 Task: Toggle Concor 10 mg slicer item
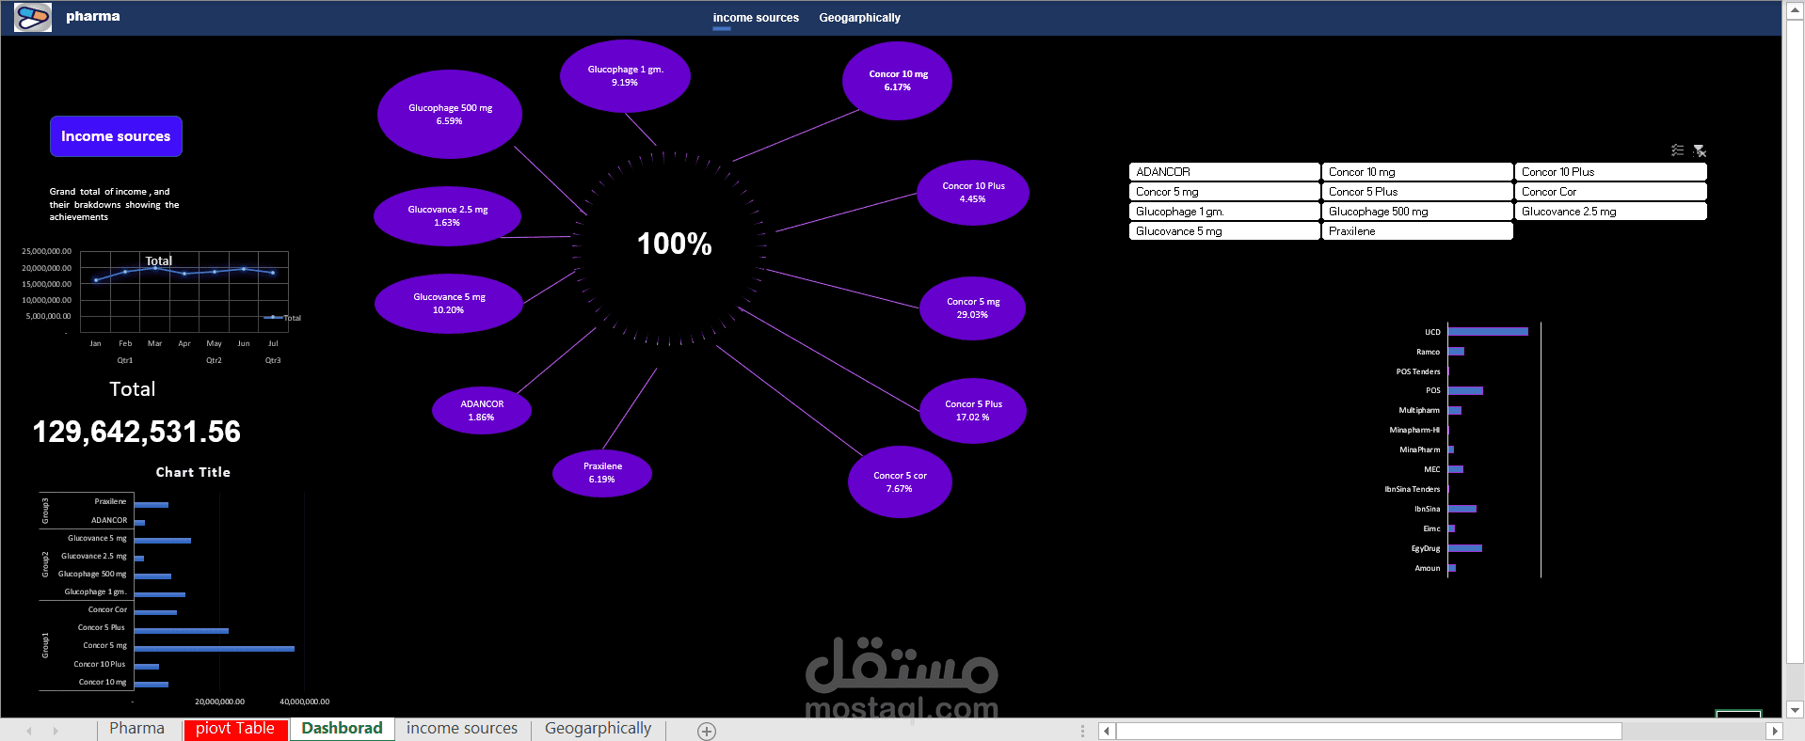pyautogui.click(x=1417, y=172)
